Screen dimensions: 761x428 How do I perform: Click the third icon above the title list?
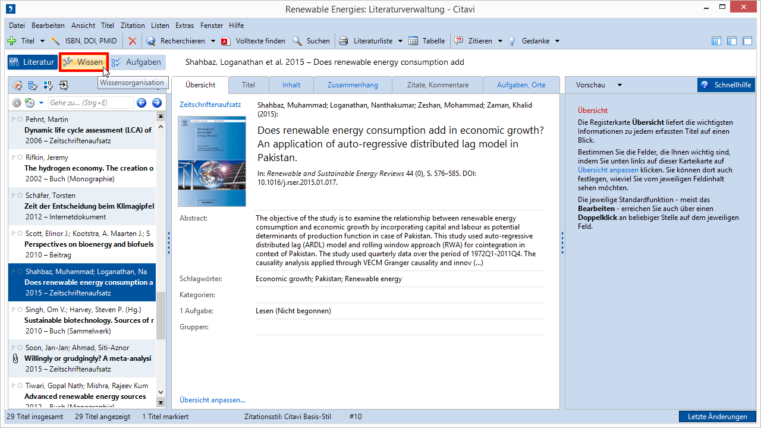48,86
